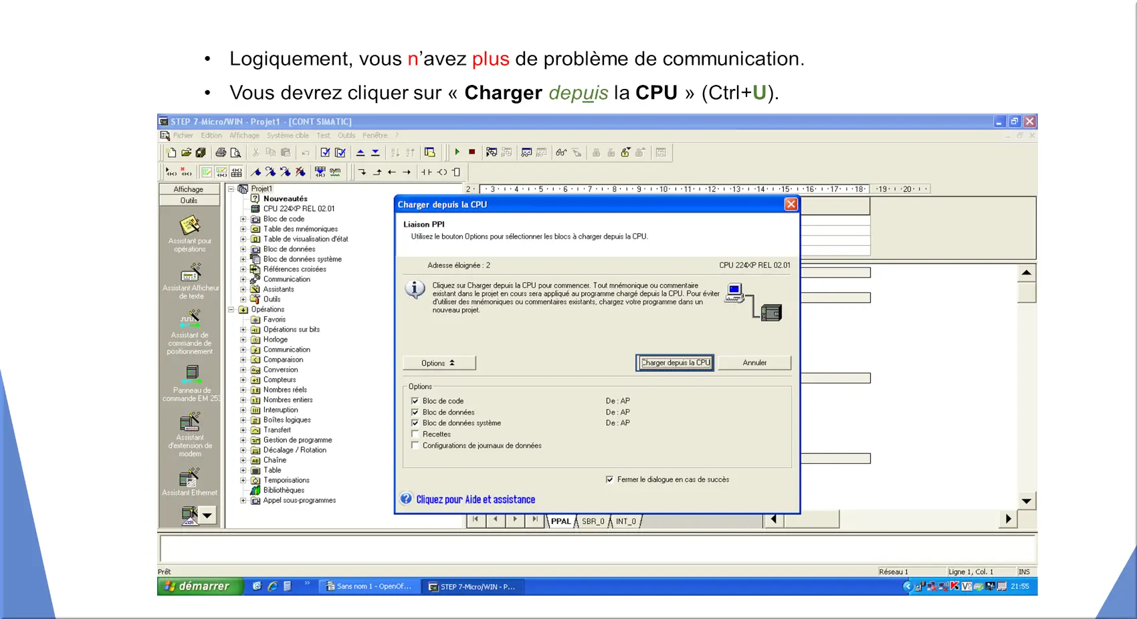Uncheck the Bloc de données checkbox
This screenshot has width=1137, height=619.
[x=415, y=412]
